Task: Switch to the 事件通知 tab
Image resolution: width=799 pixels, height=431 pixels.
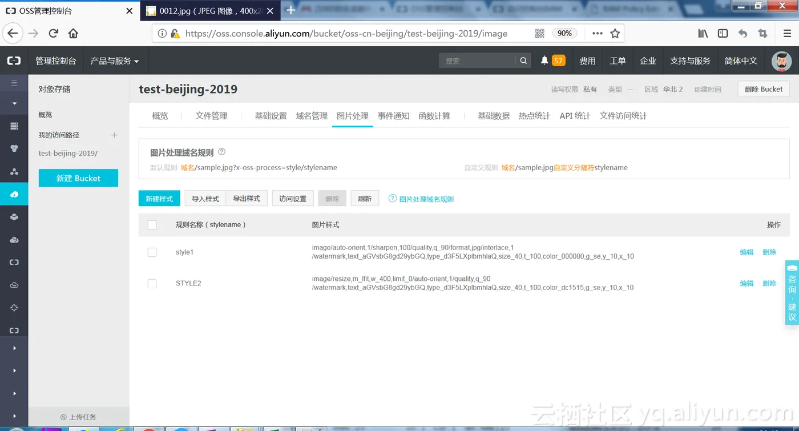Action: (394, 116)
